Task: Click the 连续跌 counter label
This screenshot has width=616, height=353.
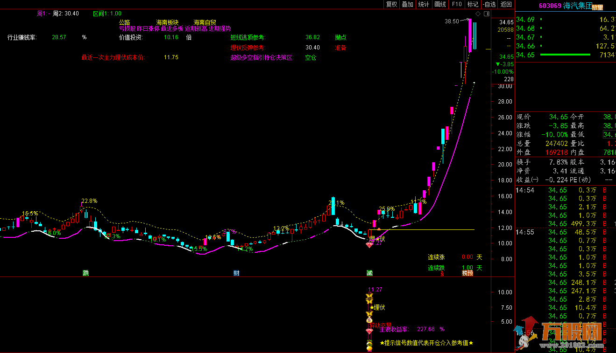Action: pyautogui.click(x=437, y=268)
